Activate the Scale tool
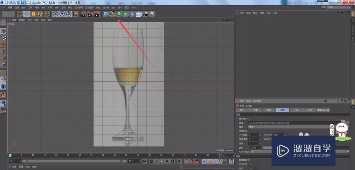 pyautogui.click(x=33, y=14)
